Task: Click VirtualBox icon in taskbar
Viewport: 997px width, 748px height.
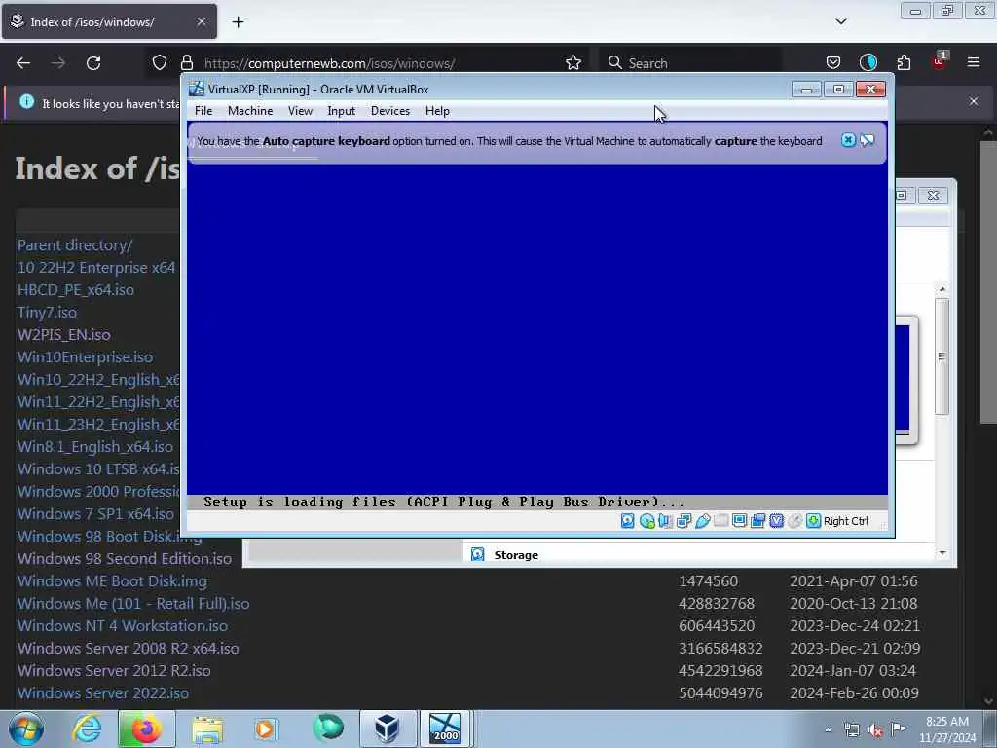Action: (x=387, y=729)
